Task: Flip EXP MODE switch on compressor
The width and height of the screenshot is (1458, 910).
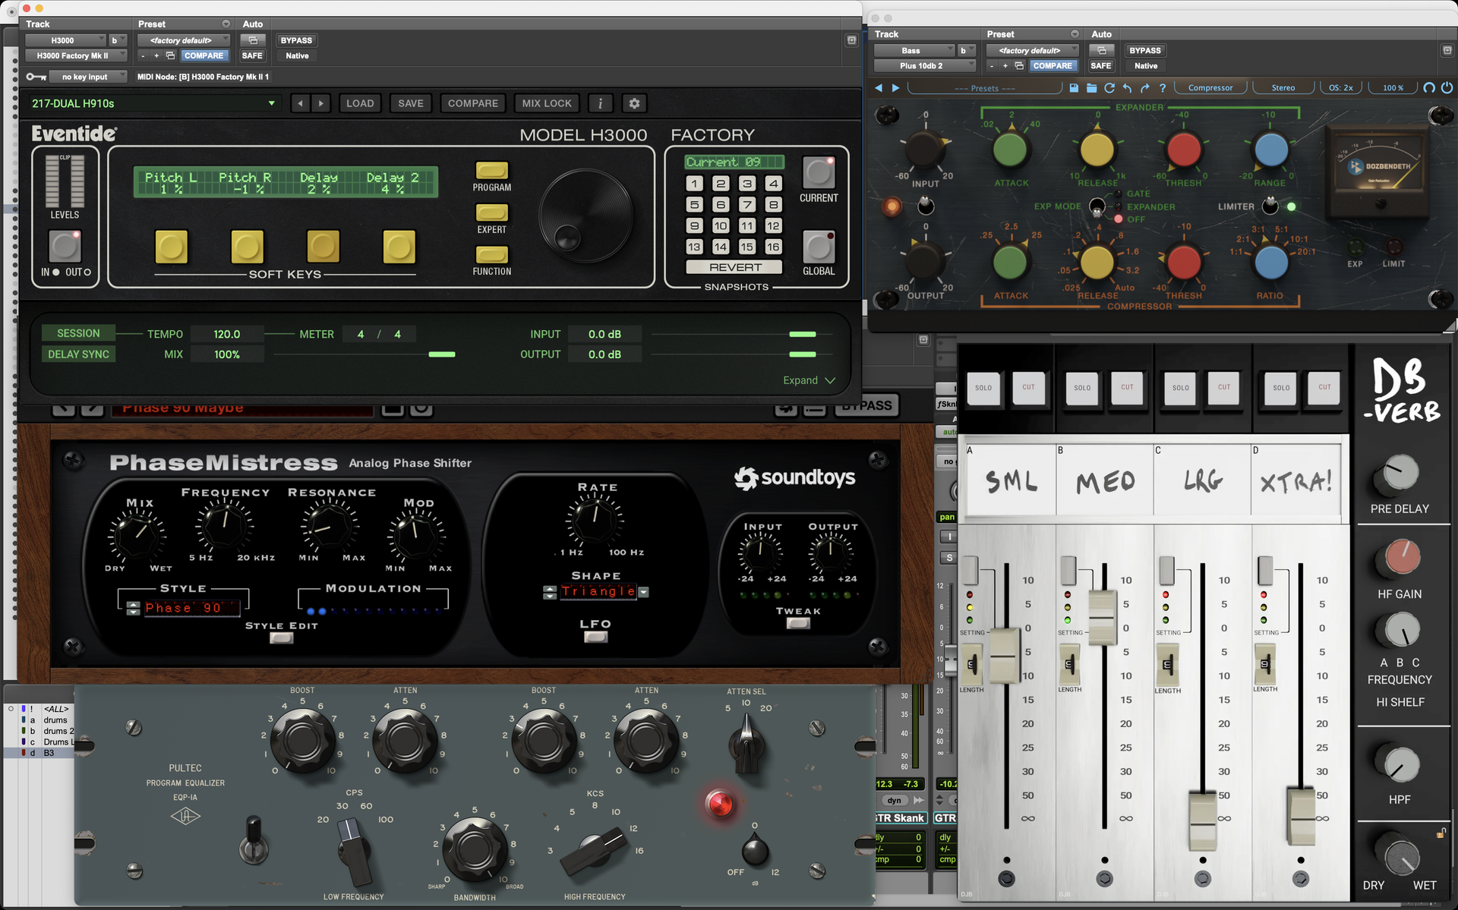Action: (1097, 206)
